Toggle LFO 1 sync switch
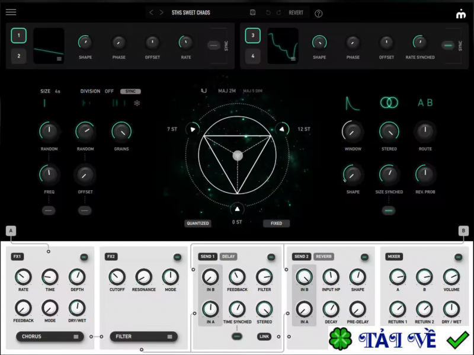The width and height of the screenshot is (474, 355). pyautogui.click(x=214, y=46)
